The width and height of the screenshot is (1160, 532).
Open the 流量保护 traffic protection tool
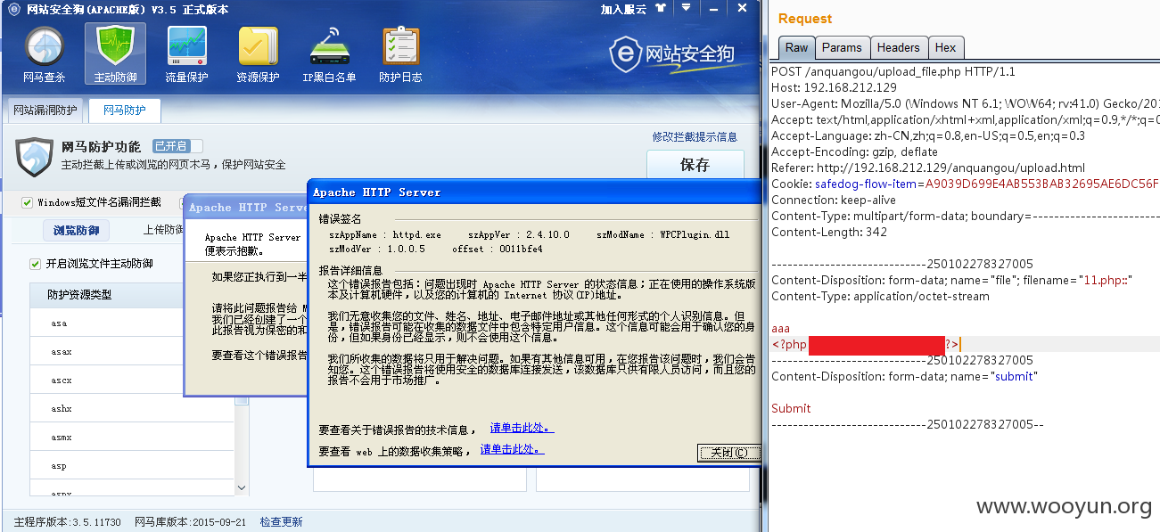(186, 54)
